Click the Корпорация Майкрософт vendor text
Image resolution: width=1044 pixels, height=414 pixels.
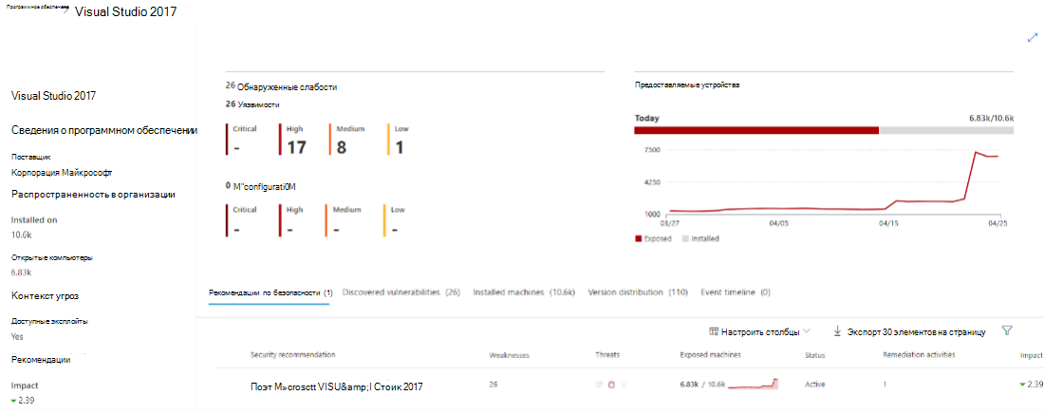tap(63, 173)
